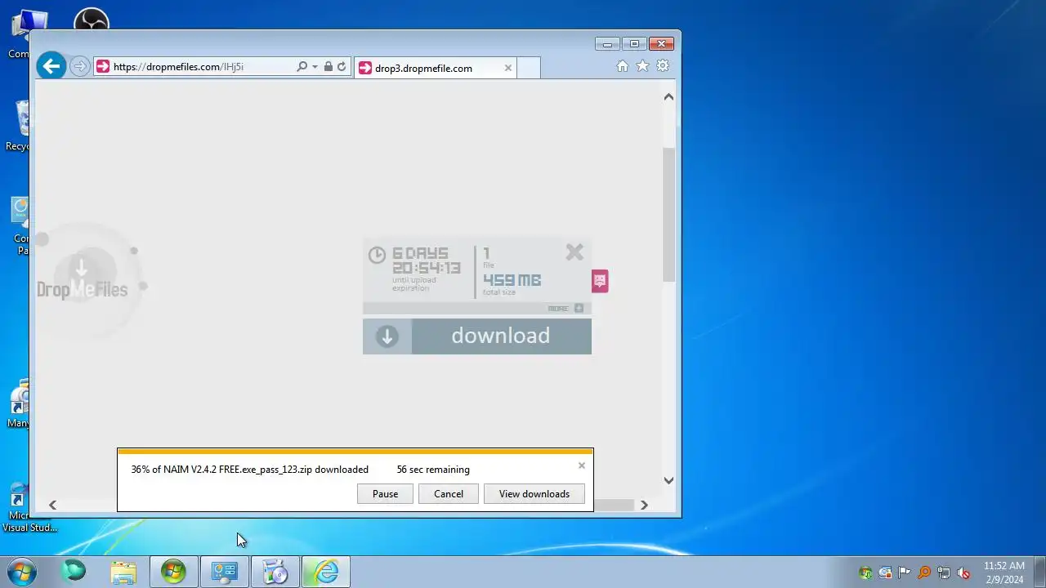
Task: Open the monitor settings taskbar app
Action: tap(224, 572)
